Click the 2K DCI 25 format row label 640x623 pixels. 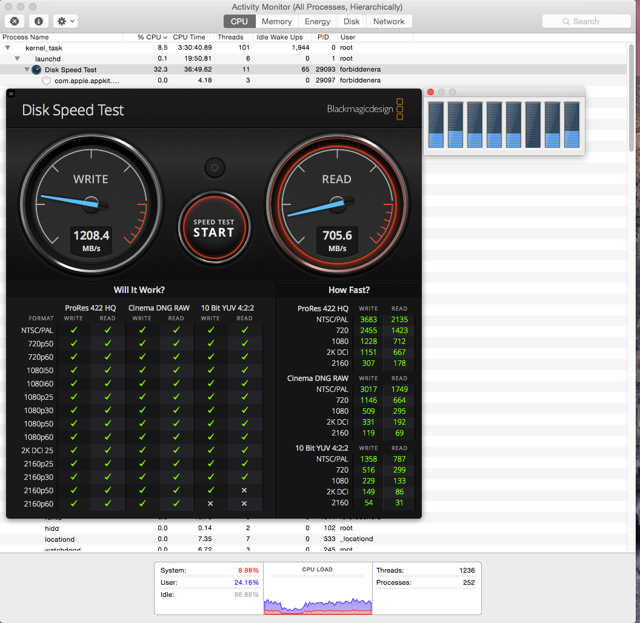coord(37,450)
